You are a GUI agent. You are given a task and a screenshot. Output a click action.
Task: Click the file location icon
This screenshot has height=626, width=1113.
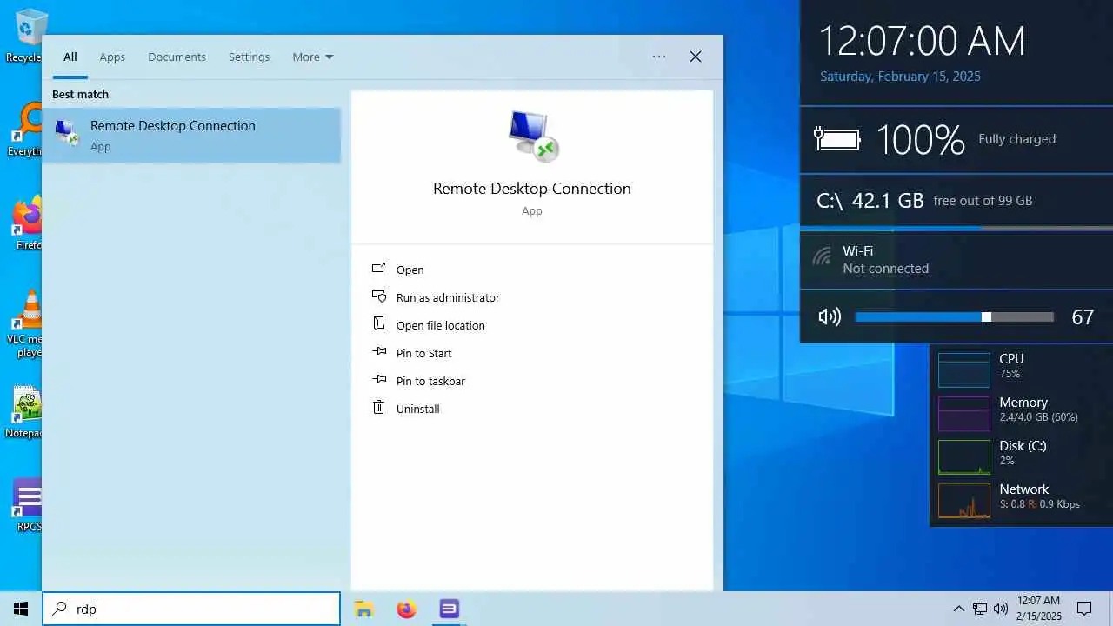(x=378, y=323)
